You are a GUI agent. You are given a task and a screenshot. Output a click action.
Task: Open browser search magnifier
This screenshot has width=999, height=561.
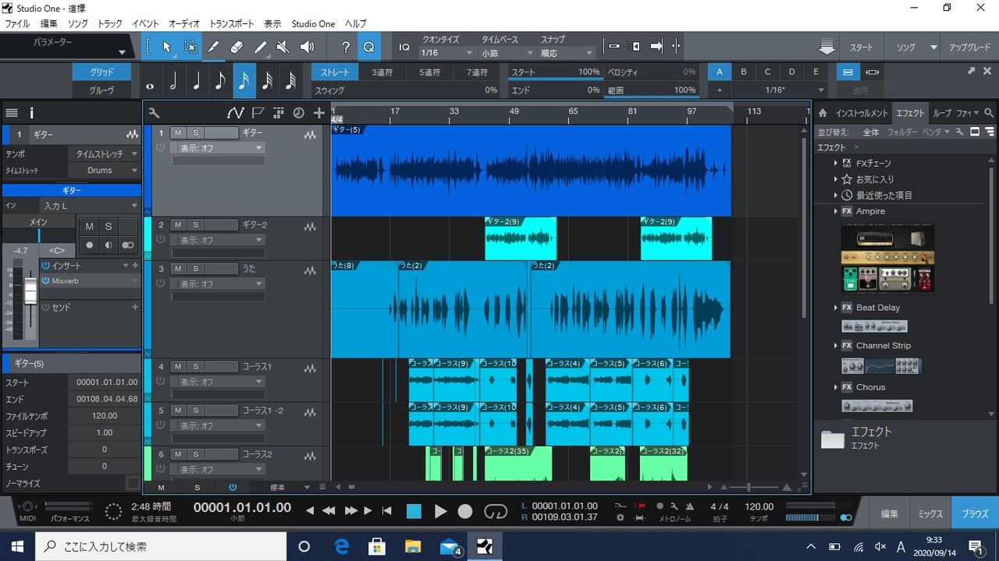click(x=990, y=113)
